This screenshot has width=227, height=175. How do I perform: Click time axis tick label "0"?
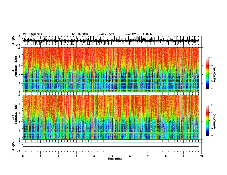pyautogui.click(x=23, y=156)
